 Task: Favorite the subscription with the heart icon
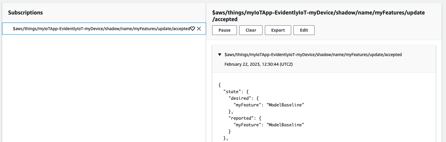pyautogui.click(x=193, y=29)
